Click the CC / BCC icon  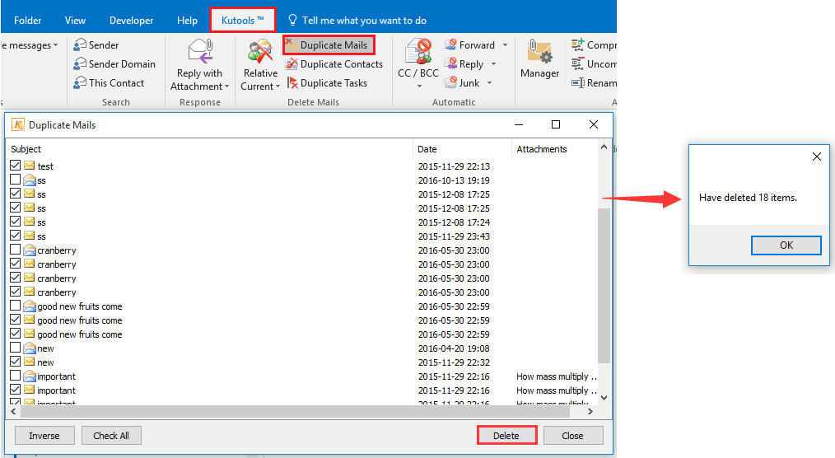point(418,51)
